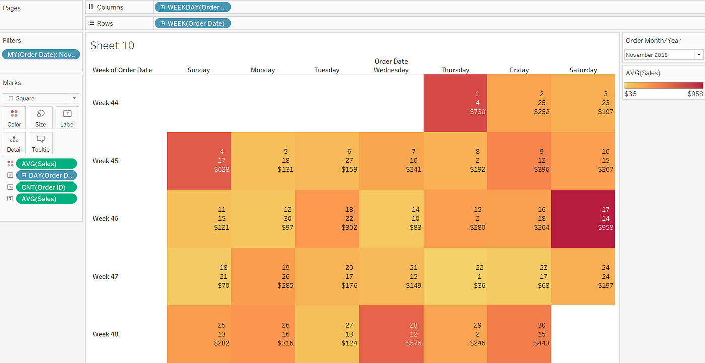The height and width of the screenshot is (363, 705).
Task: Open the Size property on the Marks card
Action: pyautogui.click(x=40, y=117)
